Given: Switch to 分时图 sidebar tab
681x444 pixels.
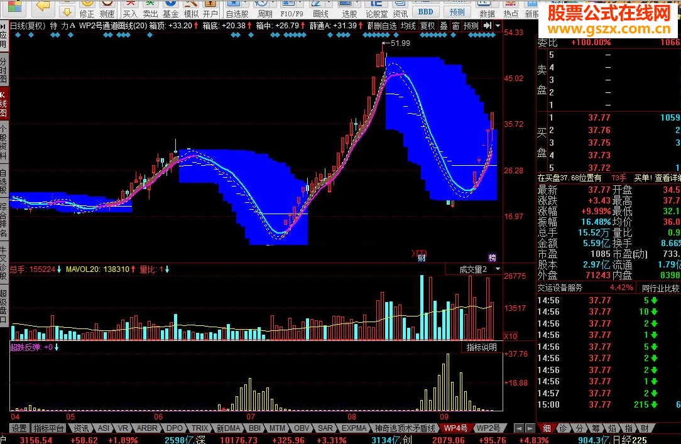Looking at the screenshot, I should coord(3,71).
